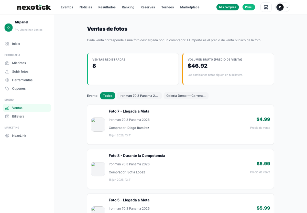Click the Mis fotos camera icon
307x213 pixels.
click(x=7, y=63)
